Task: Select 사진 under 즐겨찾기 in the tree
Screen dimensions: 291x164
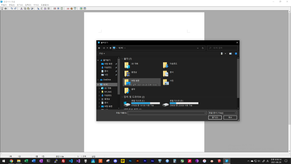Action: tap(106, 75)
